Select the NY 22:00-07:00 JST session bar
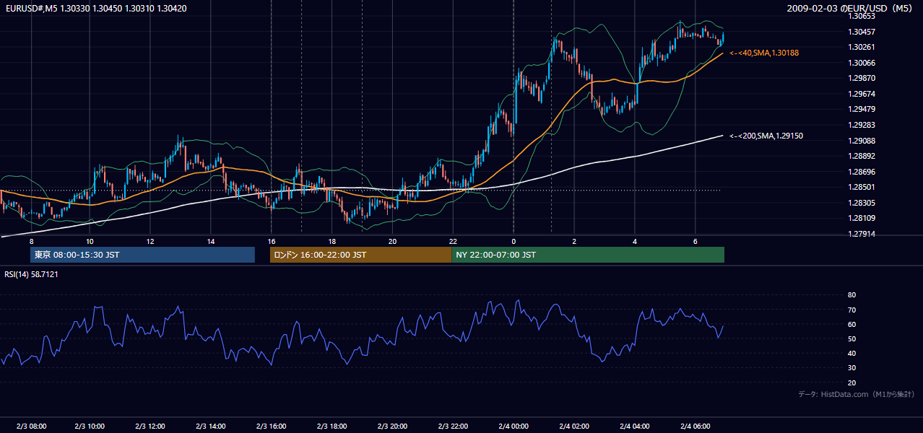 click(x=588, y=255)
